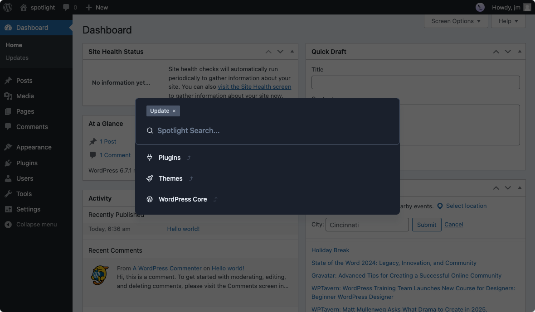The width and height of the screenshot is (535, 312).
Task: Click the WordPress icon beside WordPress Core
Action: coord(150,199)
